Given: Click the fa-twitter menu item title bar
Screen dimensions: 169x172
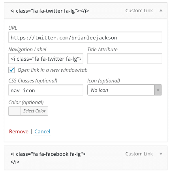Looking at the screenshot, I should coord(86,11).
